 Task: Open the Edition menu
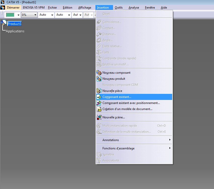click(x=67, y=8)
